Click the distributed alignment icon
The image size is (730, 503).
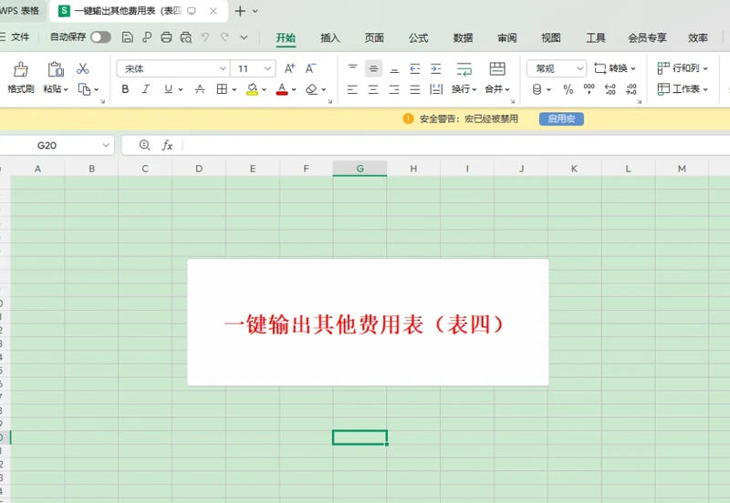tap(436, 89)
